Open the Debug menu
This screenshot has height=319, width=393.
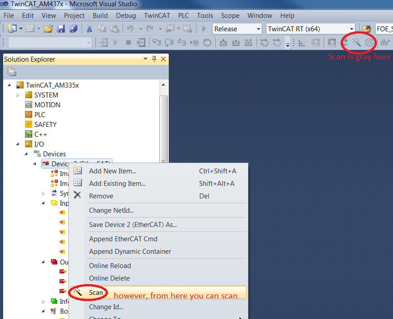click(x=126, y=16)
